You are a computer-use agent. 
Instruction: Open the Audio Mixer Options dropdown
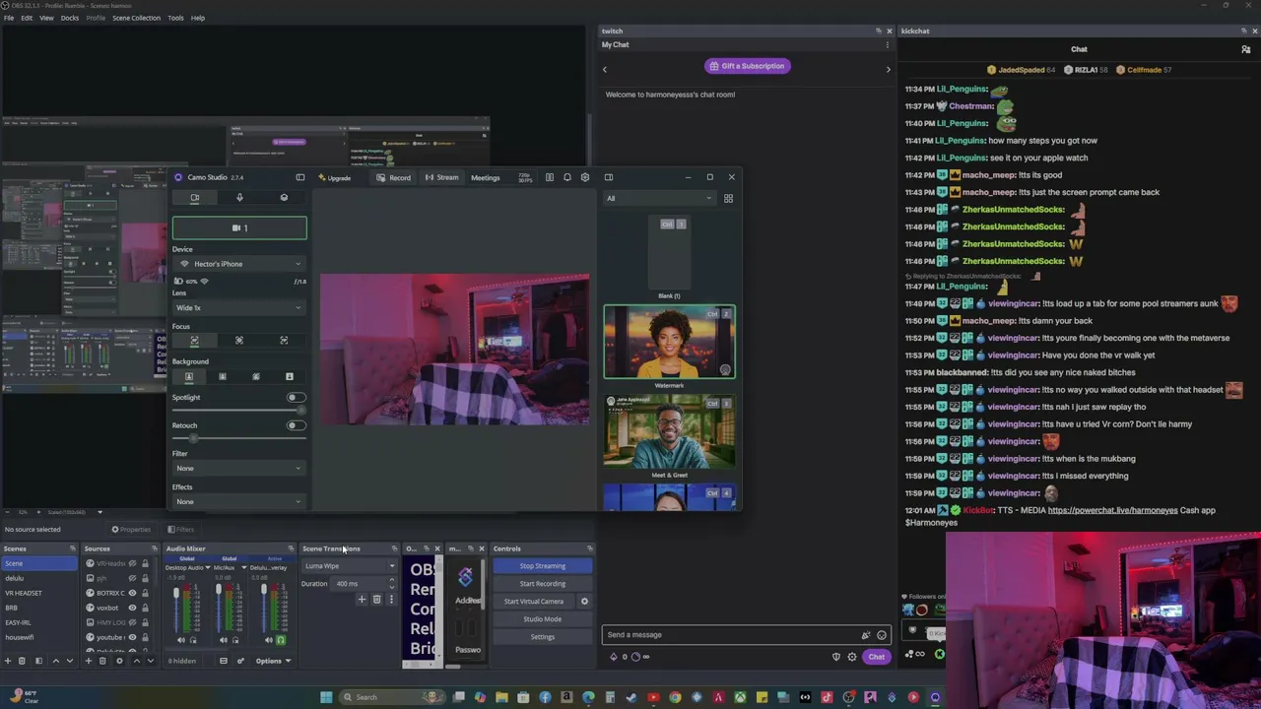(273, 661)
